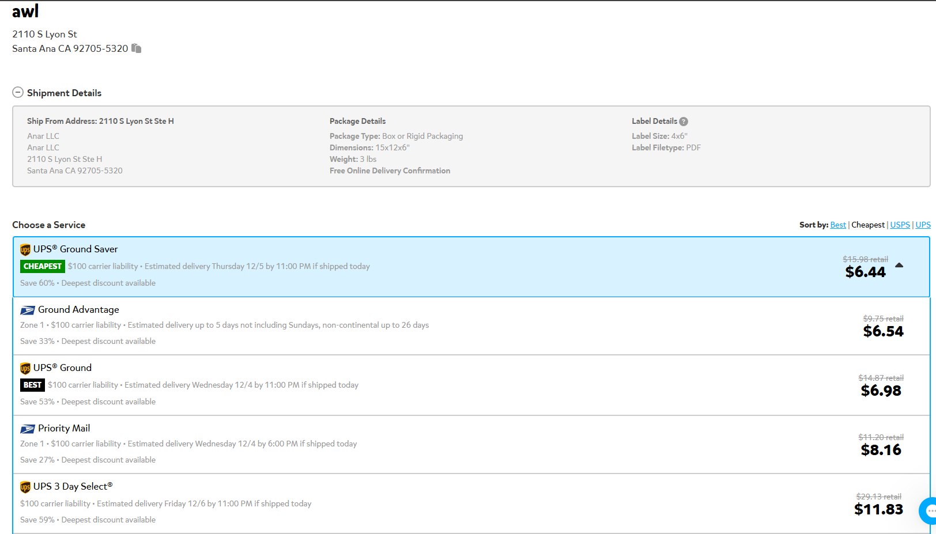Click the BEST badge
Viewport: 936px width, 534px height.
32,385
